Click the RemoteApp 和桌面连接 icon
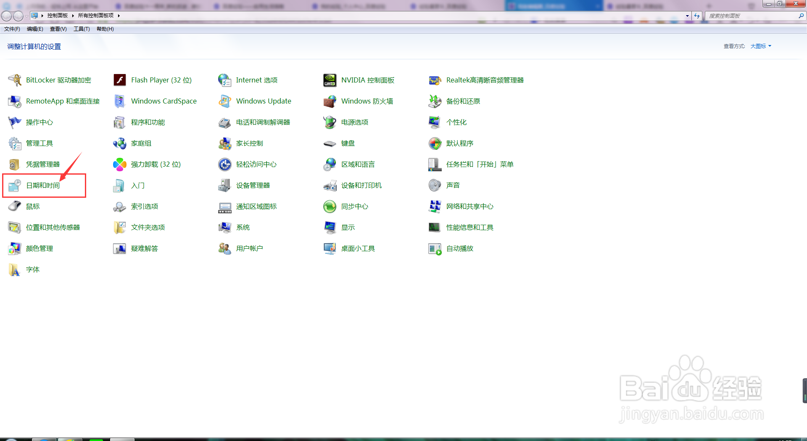 pos(15,101)
